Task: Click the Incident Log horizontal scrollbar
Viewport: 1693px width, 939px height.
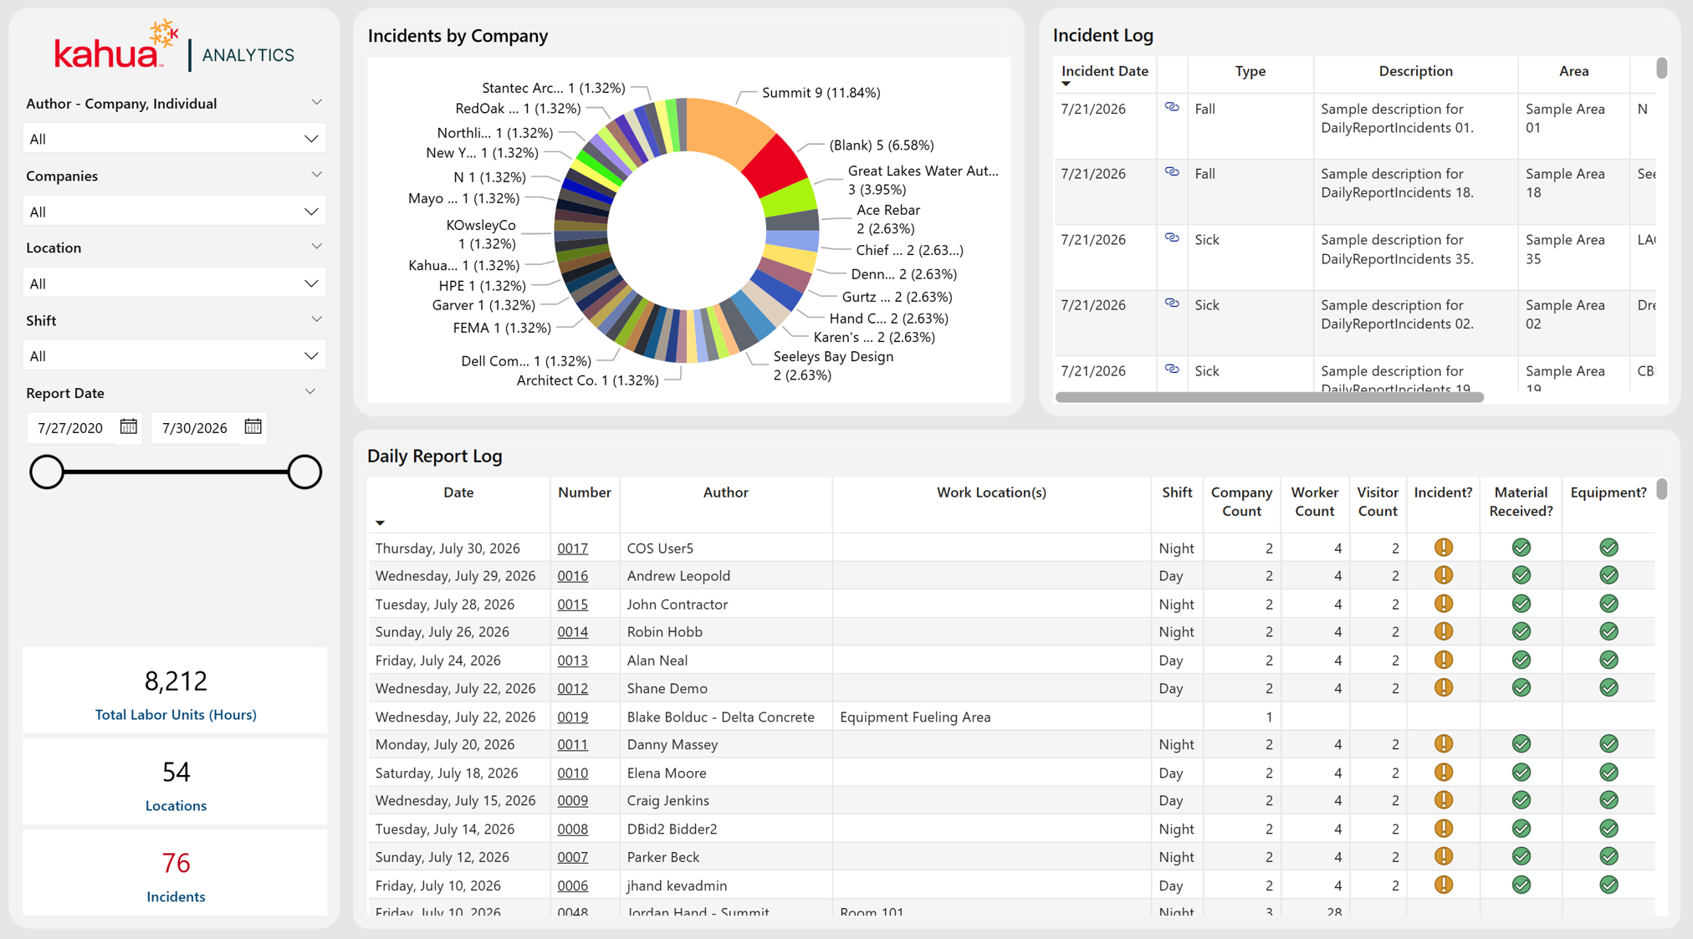Action: click(x=1269, y=397)
